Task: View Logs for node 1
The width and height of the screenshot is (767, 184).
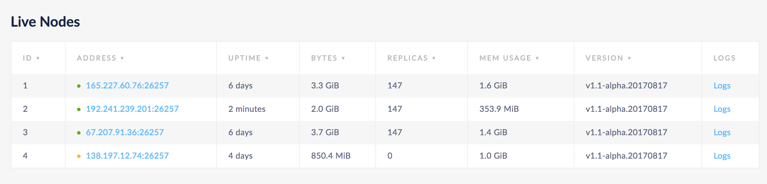Action: [x=722, y=85]
